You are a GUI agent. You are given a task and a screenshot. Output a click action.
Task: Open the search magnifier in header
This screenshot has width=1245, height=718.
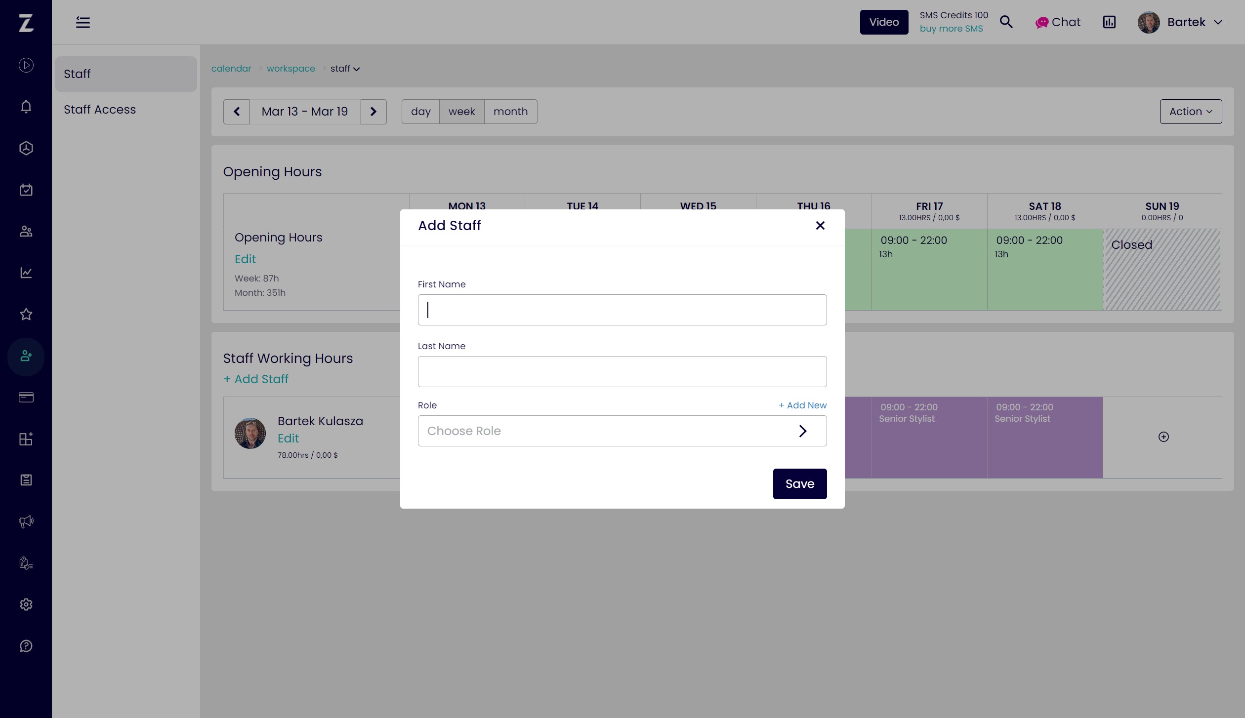tap(1006, 22)
